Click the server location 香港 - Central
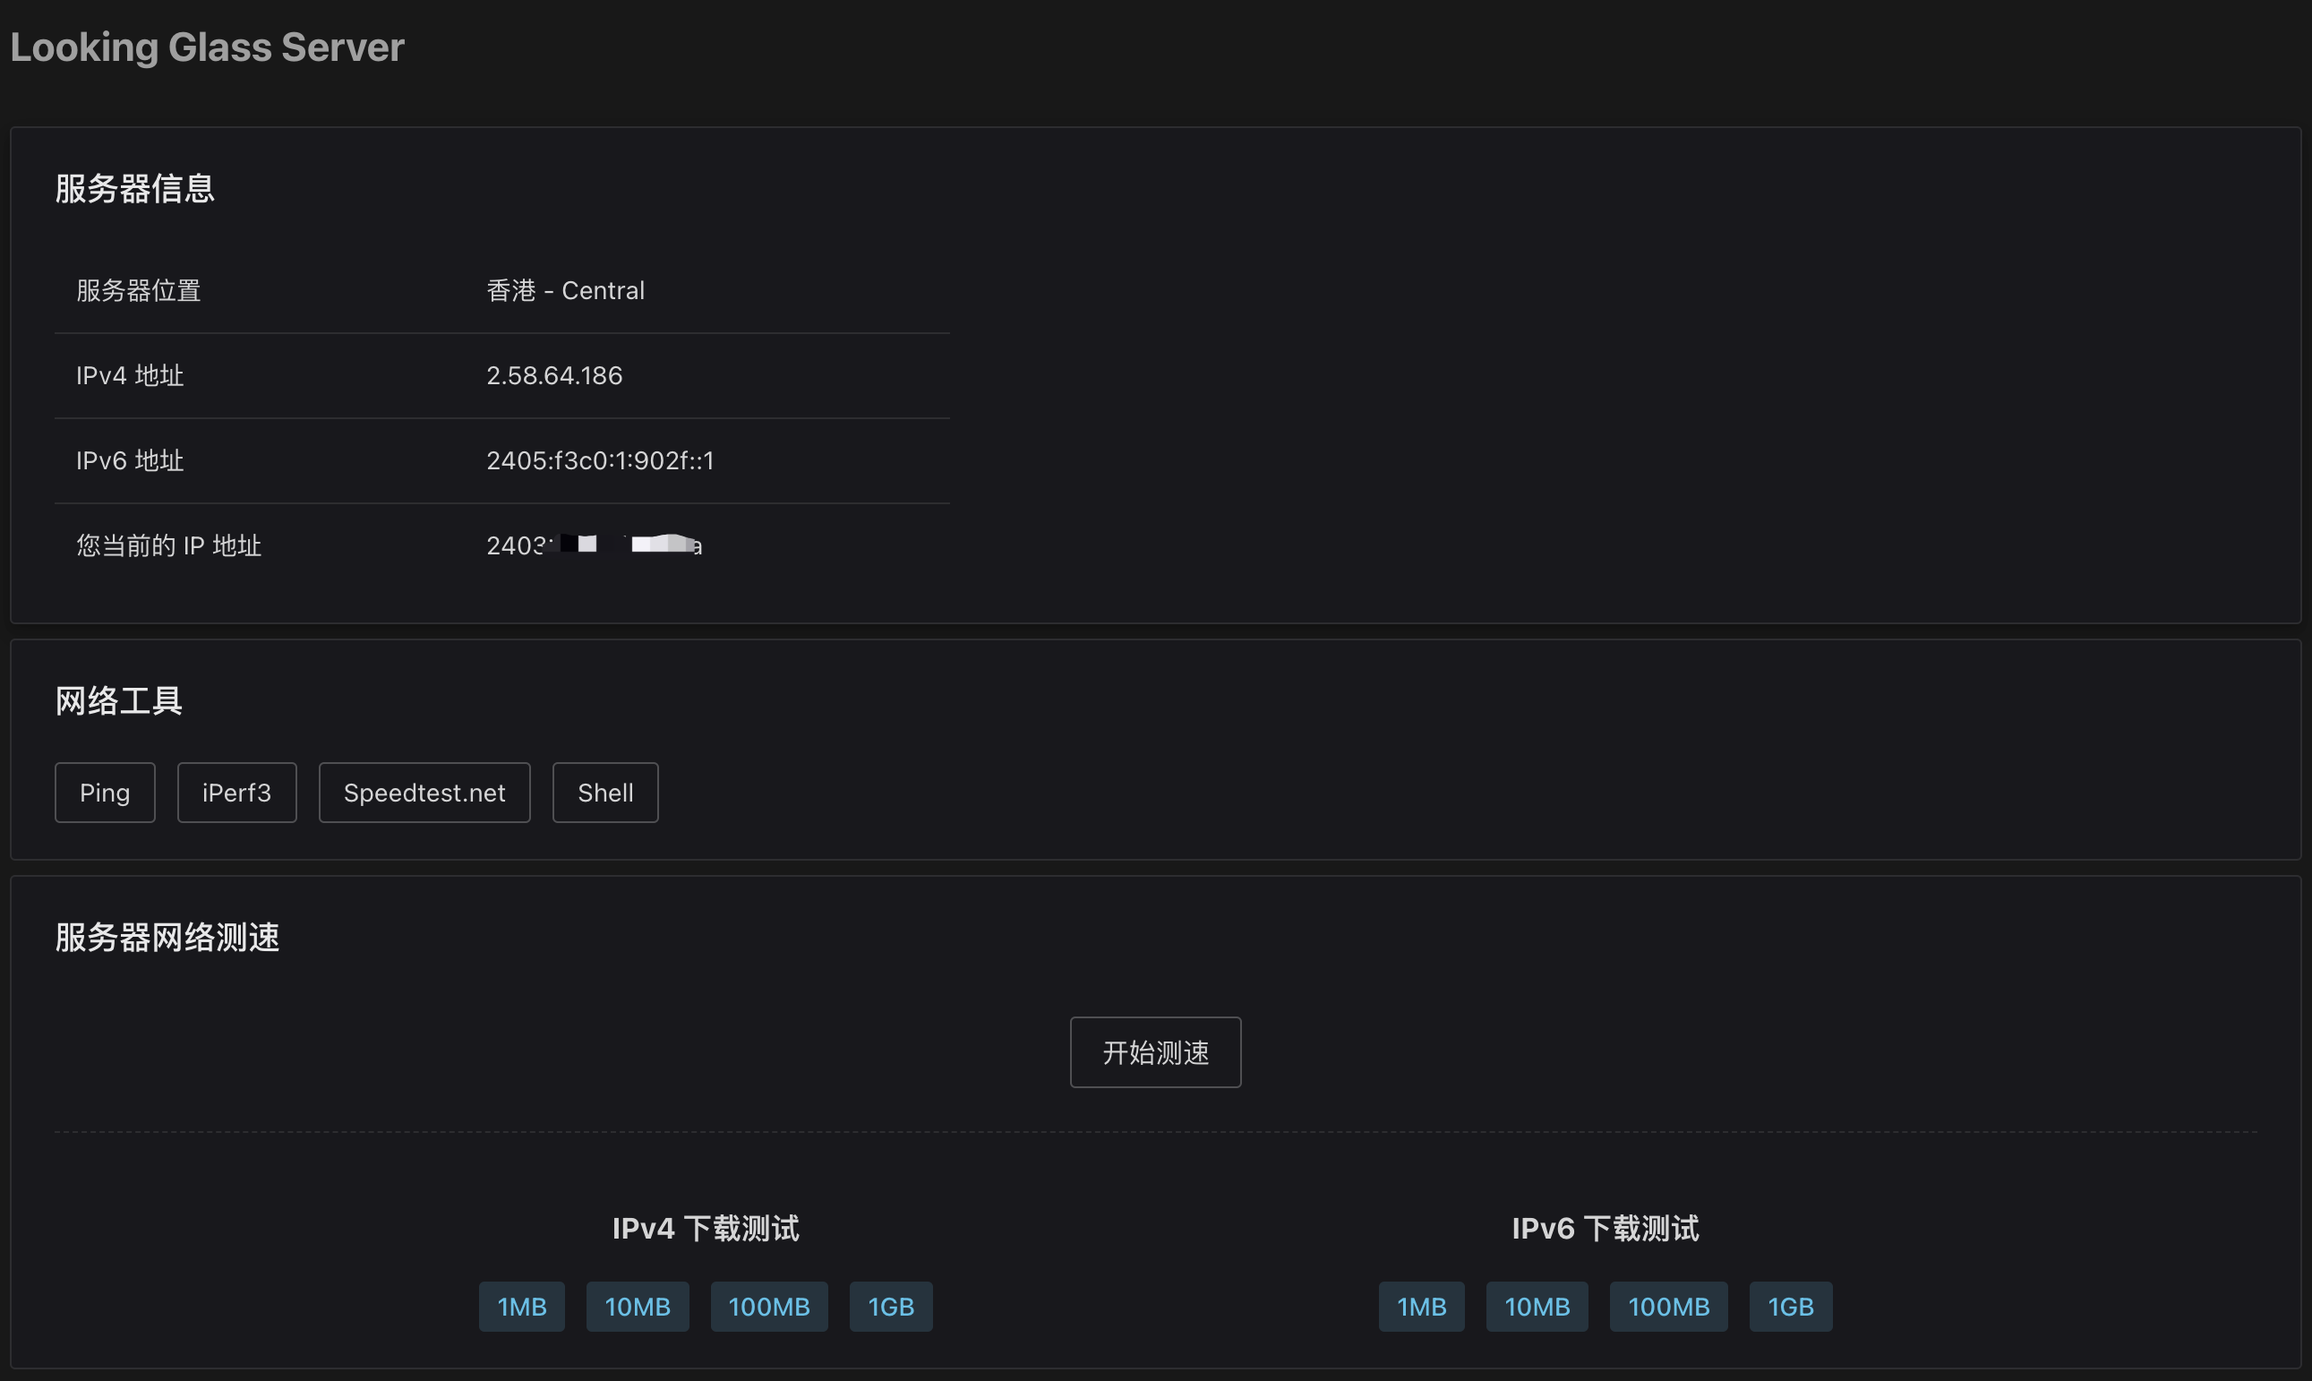 pyautogui.click(x=565, y=289)
